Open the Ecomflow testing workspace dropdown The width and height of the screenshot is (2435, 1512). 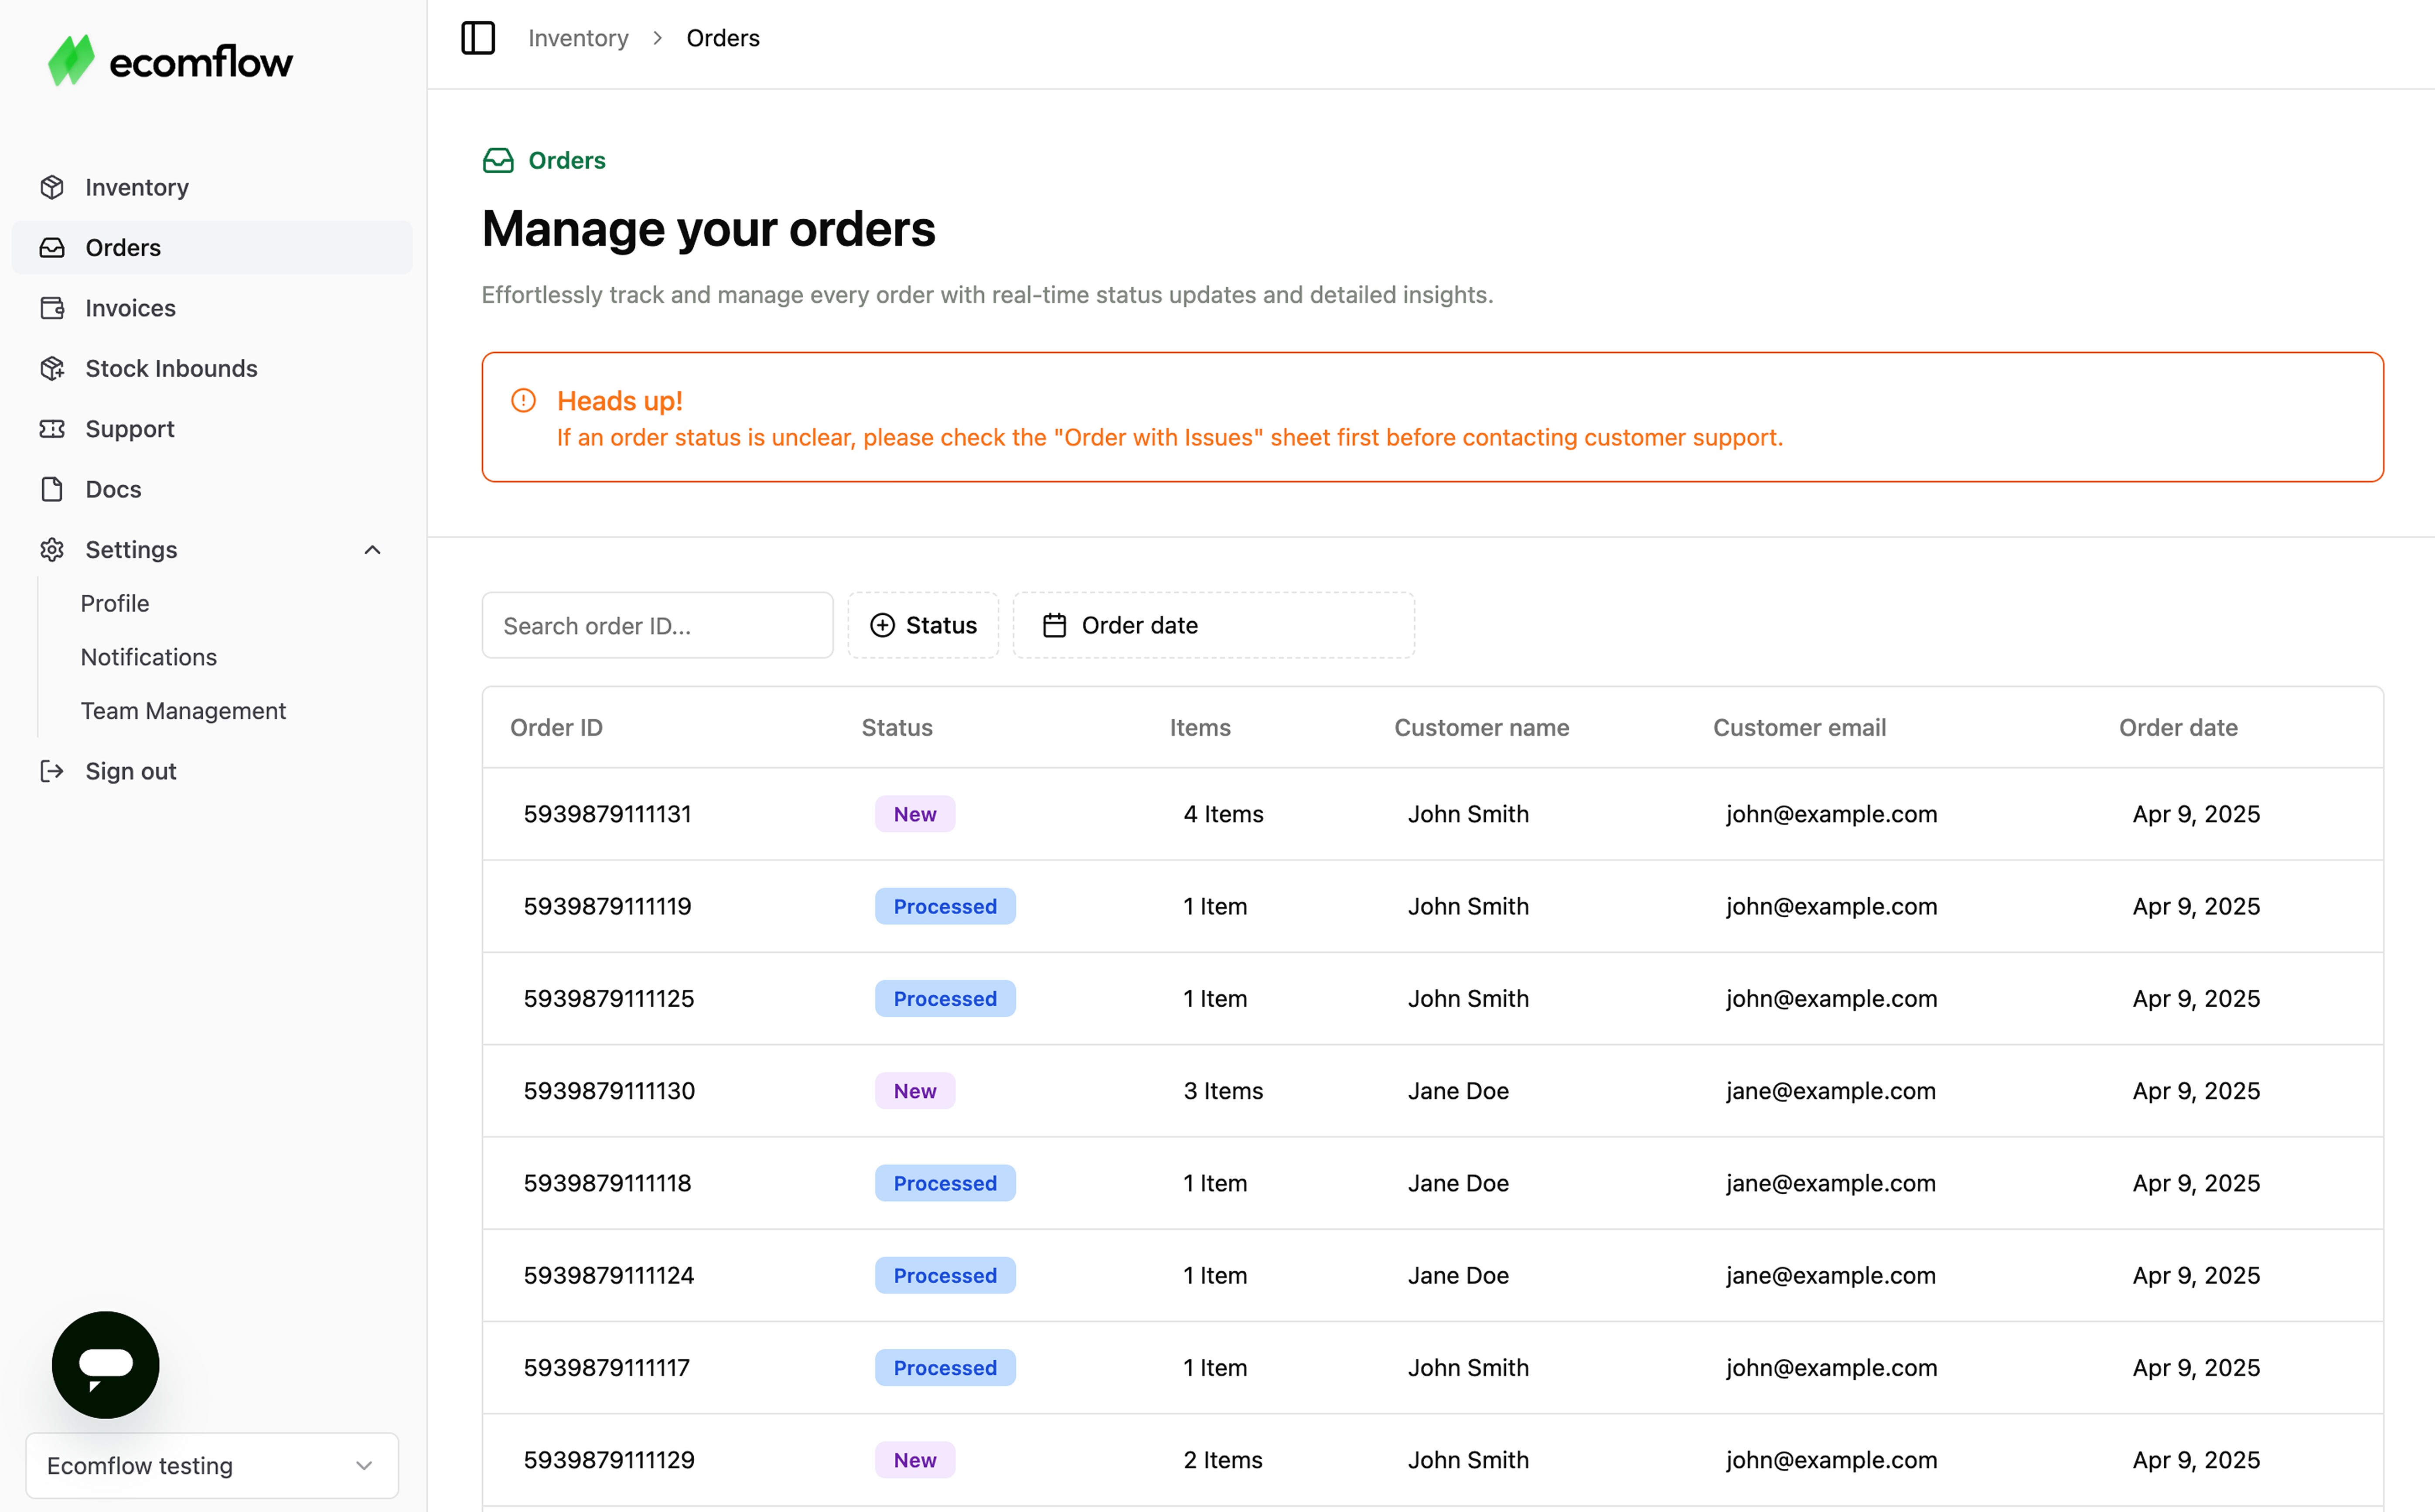point(211,1465)
